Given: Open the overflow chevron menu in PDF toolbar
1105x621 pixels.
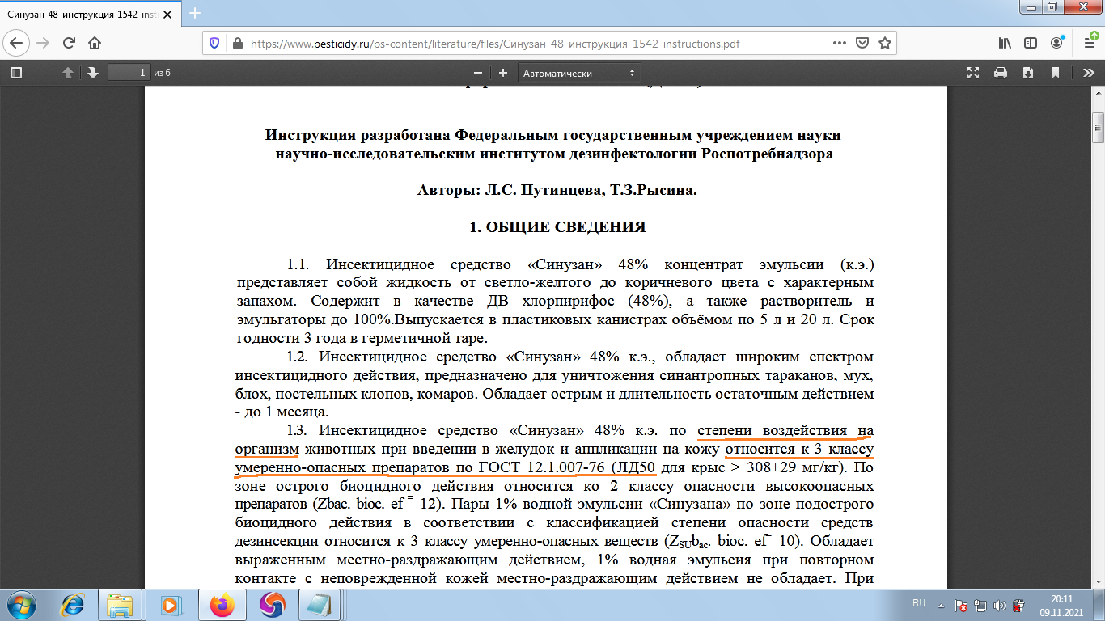Looking at the screenshot, I should tap(1090, 73).
